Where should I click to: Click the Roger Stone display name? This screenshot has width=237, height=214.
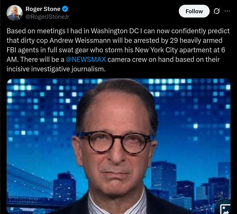[43, 9]
